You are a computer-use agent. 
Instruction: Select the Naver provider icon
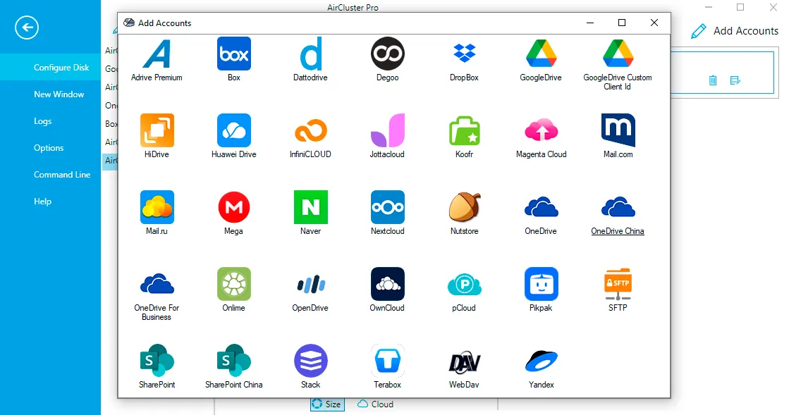pos(310,207)
